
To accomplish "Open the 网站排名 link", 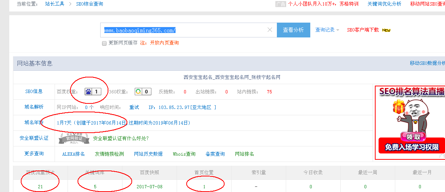I will [x=244, y=154].
